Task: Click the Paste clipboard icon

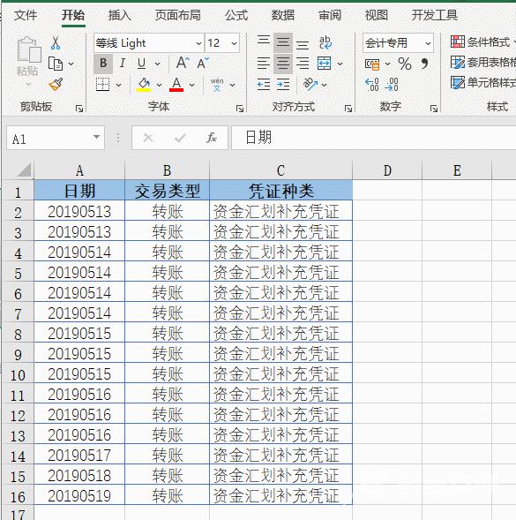Action: pyautogui.click(x=29, y=49)
